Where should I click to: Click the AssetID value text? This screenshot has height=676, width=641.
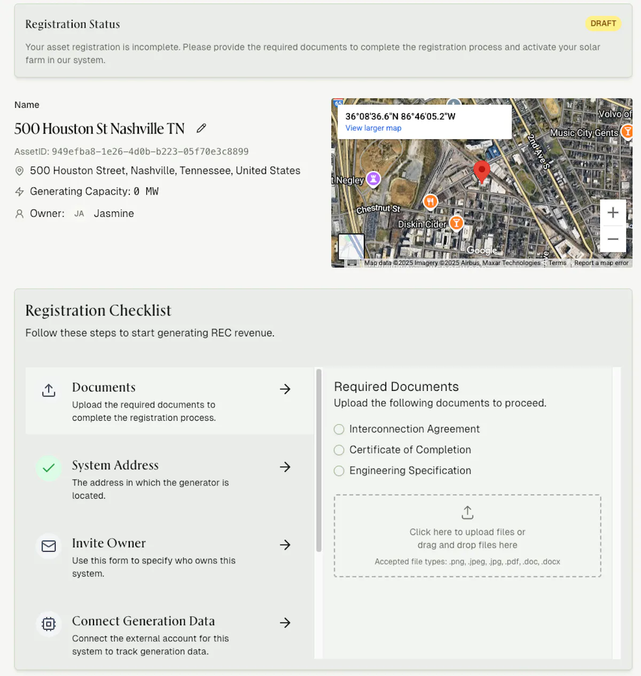[x=150, y=152]
